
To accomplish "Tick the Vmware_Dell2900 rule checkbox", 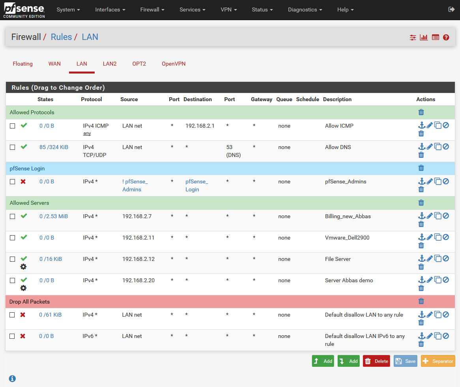I will [12, 238].
